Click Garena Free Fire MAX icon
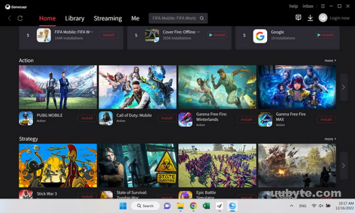The height and width of the screenshot is (213, 355). tap(265, 120)
